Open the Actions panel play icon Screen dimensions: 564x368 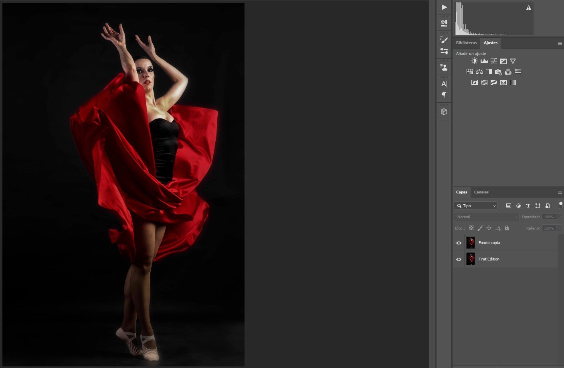point(444,7)
